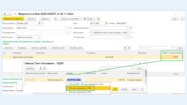Open the Выплата зарплаты link
The image size is (187, 105).
[x=10, y=83]
